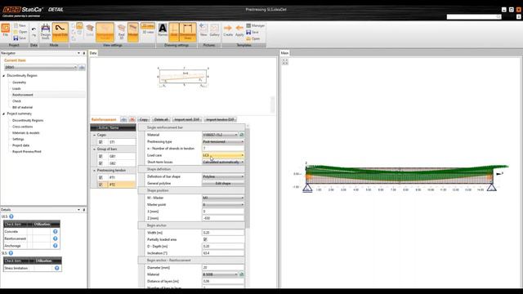This screenshot has height=294, width=523.
Task: Click the Edit shape button
Action: [223, 183]
